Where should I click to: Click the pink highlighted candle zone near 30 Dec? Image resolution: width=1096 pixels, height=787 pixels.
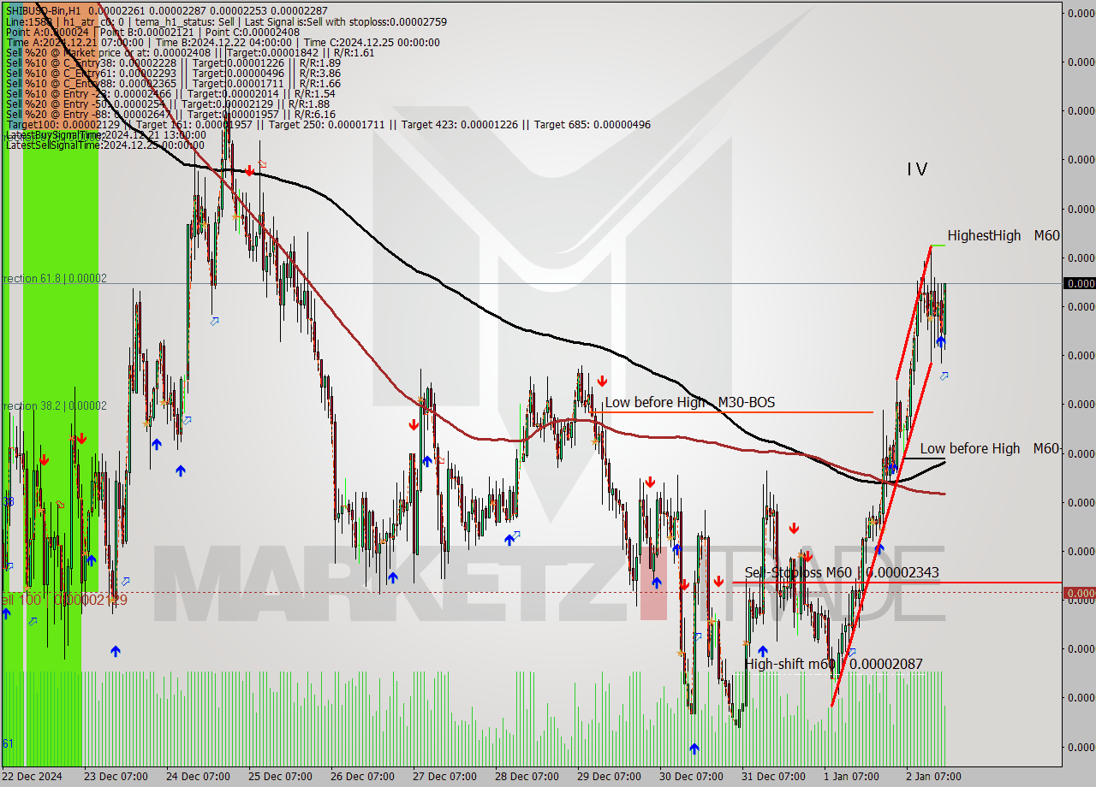coord(653,584)
